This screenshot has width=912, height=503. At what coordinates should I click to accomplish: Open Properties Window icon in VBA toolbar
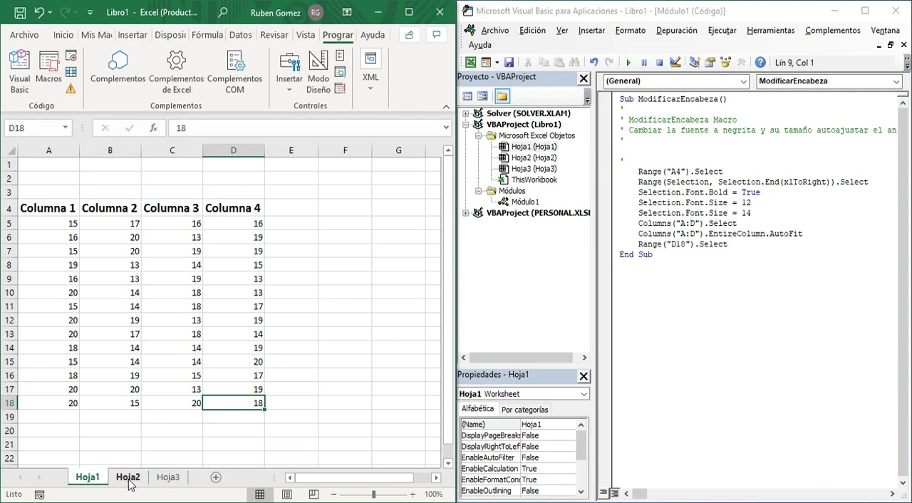710,63
